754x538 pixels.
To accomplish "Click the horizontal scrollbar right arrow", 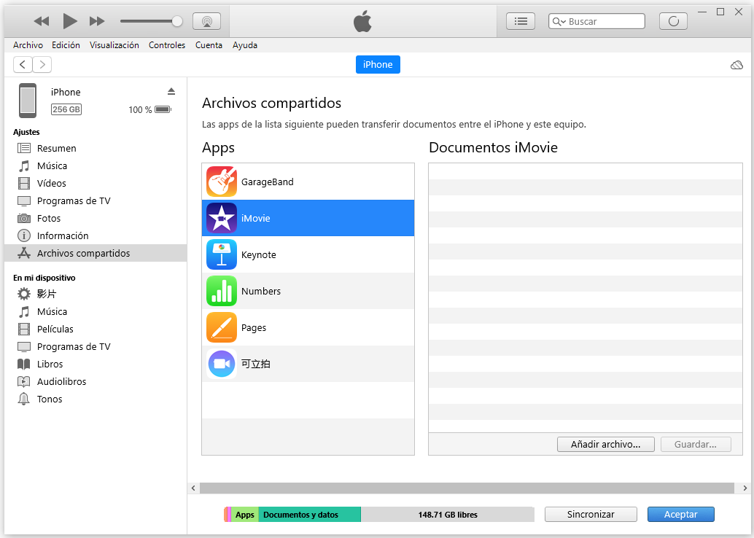I will click(x=745, y=488).
